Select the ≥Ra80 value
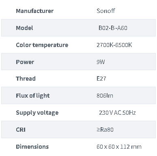The height and width of the screenshot is (156, 157). pyautogui.click(x=105, y=130)
